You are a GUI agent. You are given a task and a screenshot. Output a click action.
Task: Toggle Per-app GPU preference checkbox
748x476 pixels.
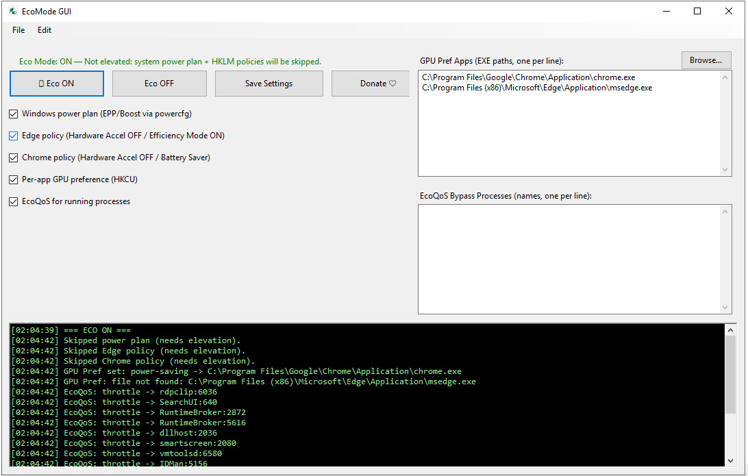14,180
